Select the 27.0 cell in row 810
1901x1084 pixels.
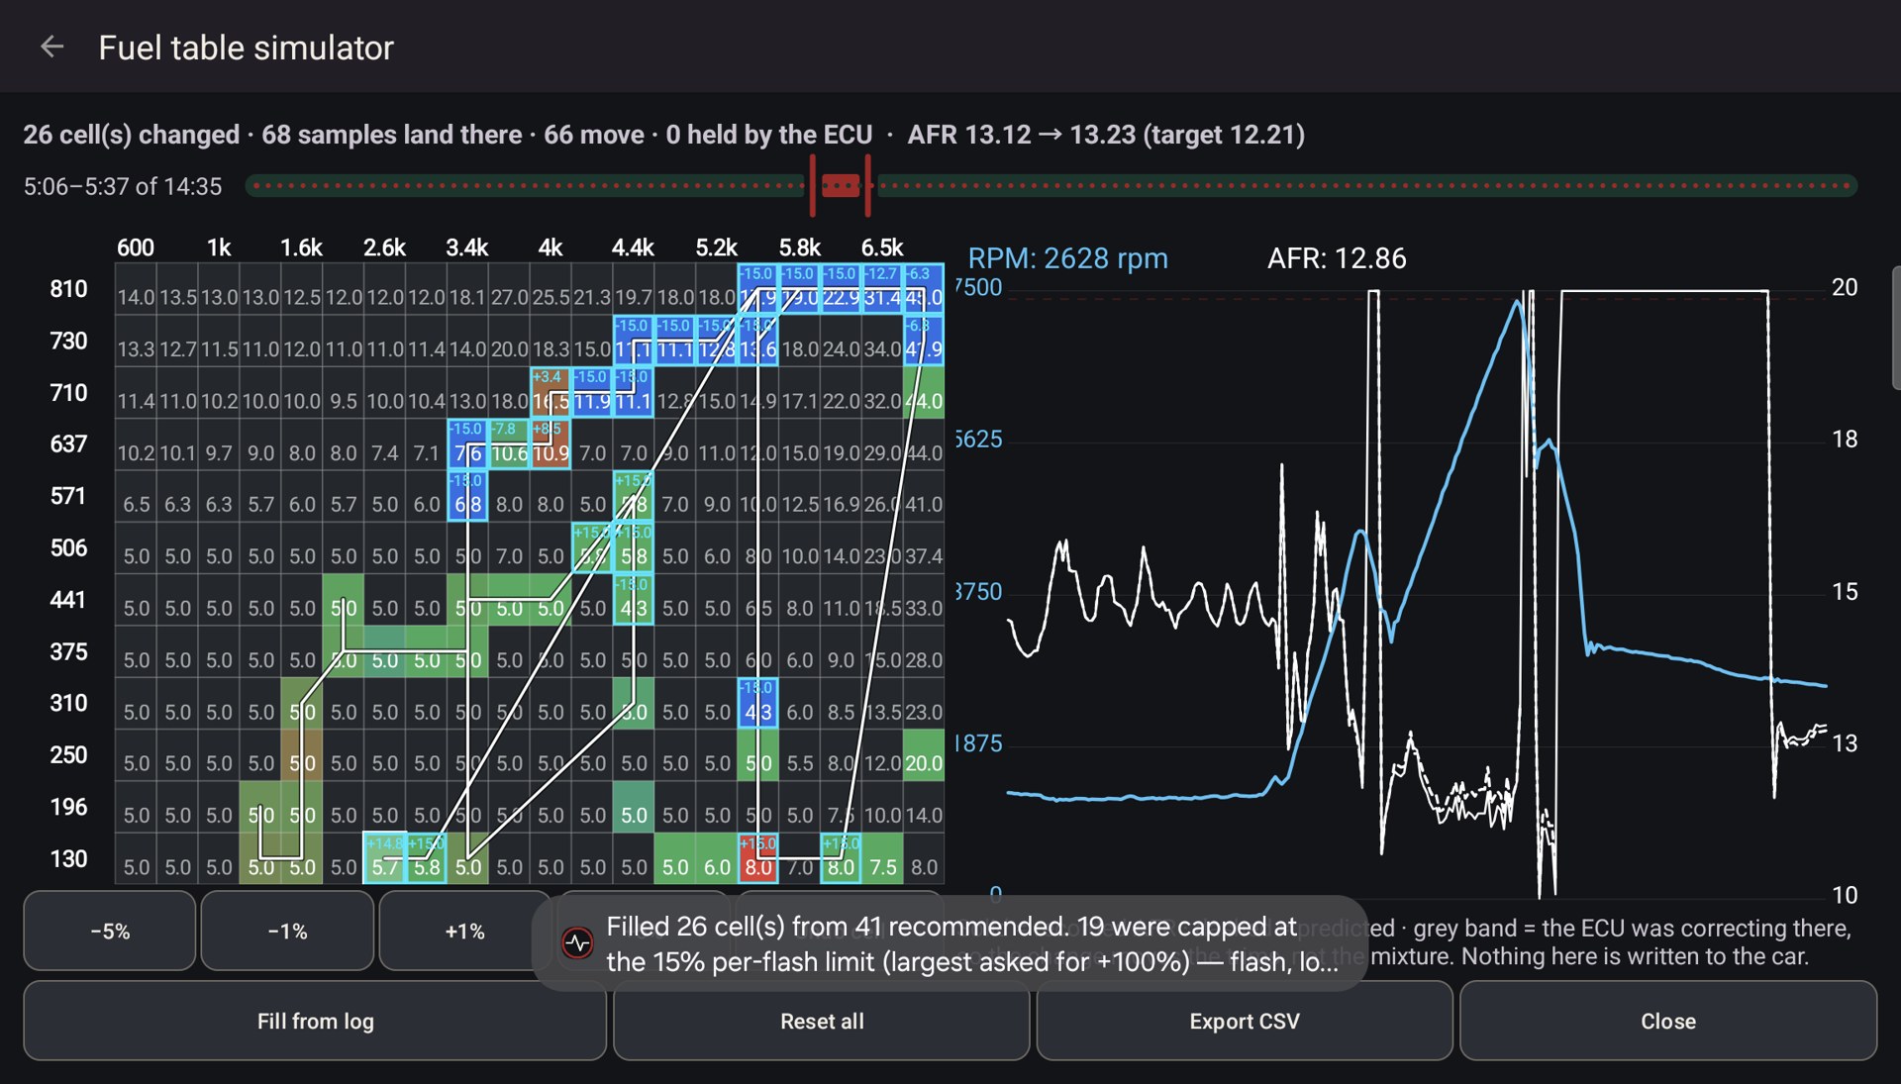click(x=509, y=288)
